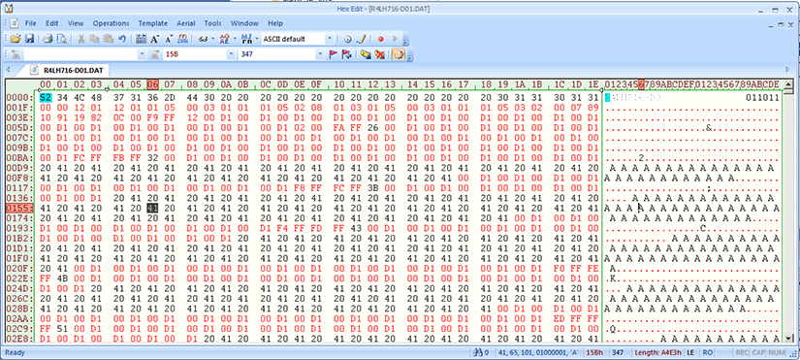Open the Help menu
This screenshot has width=800, height=360.
click(275, 23)
